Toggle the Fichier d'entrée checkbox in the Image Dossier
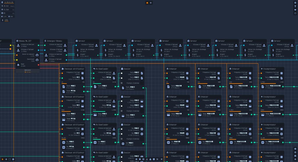Screen dimensions: 298x162 (x=122, y=111)
